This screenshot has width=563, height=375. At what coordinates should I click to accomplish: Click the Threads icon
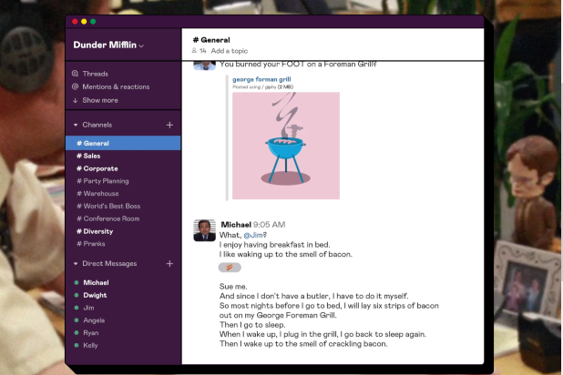click(x=75, y=74)
